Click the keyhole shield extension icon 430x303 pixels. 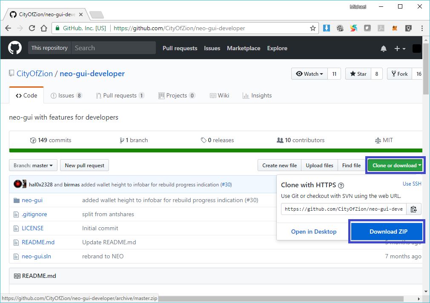tap(408, 28)
